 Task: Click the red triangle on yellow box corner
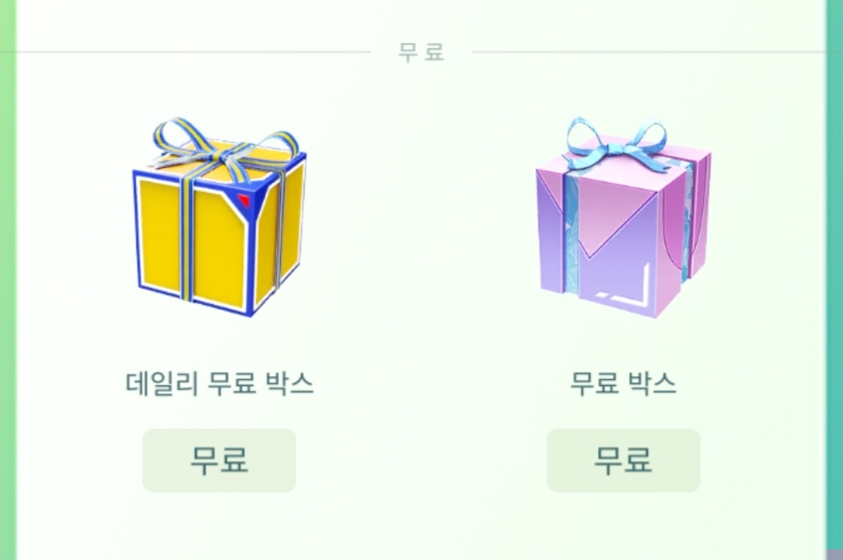(x=244, y=200)
